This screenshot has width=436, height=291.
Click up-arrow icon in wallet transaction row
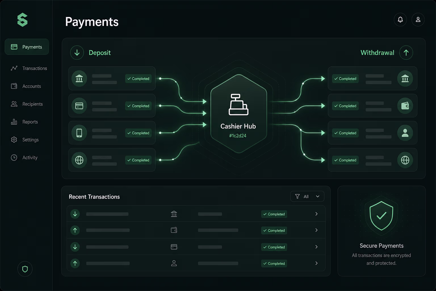click(75, 230)
